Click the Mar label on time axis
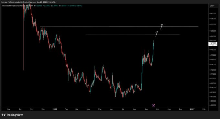The height and width of the screenshot is (119, 220). (77, 109)
